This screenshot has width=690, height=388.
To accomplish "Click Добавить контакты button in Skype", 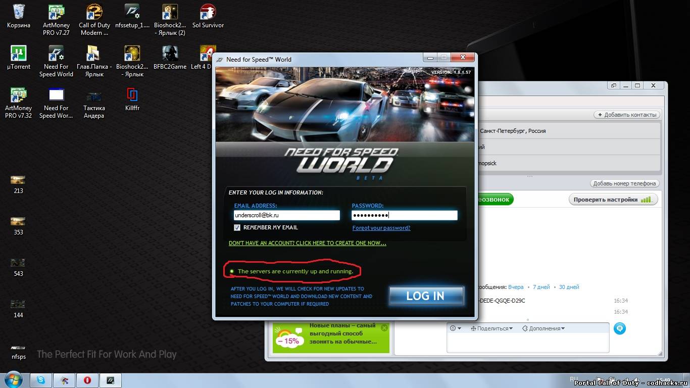I will click(627, 115).
